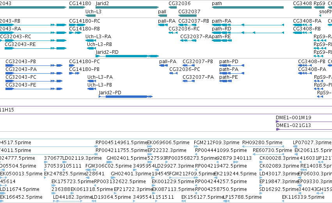332x203 pixels.
Task: Open the CG32043-RC transcript label
Action: (16, 37)
